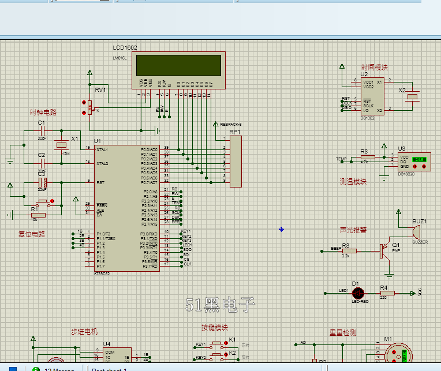The image size is (441, 371).
Task: Open the green message info indicator
Action: click(x=36, y=369)
